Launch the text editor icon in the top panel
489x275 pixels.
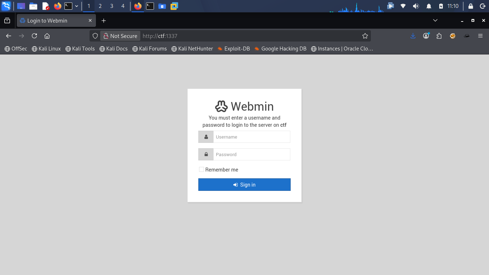coord(45,6)
